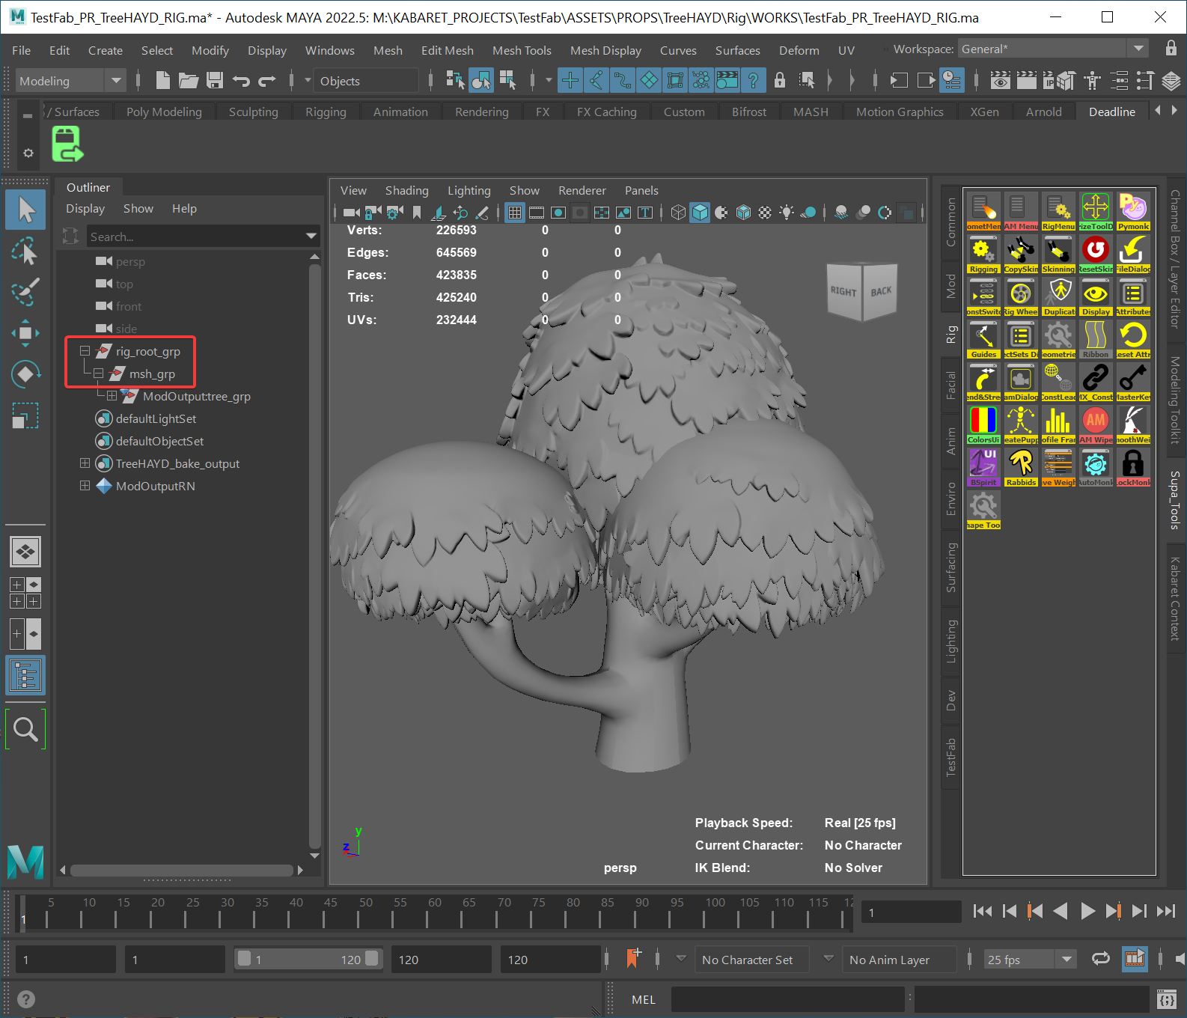1187x1018 pixels.
Task: Open the Outliner search filter dropdown
Action: tap(311, 237)
